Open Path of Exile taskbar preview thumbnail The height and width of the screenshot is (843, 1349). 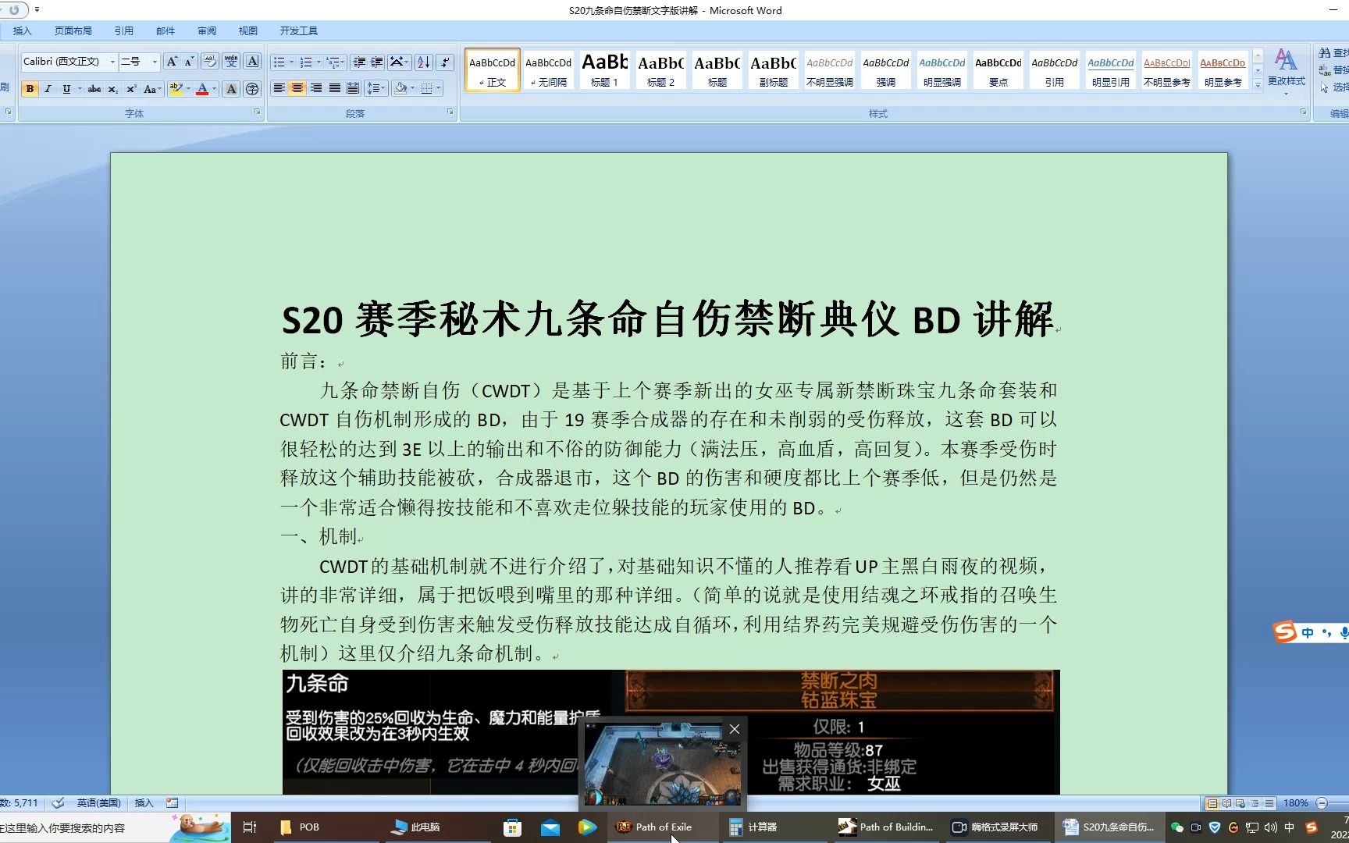[662, 764]
